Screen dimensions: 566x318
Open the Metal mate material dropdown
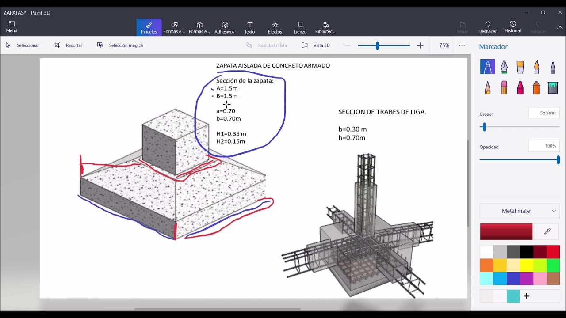520,211
